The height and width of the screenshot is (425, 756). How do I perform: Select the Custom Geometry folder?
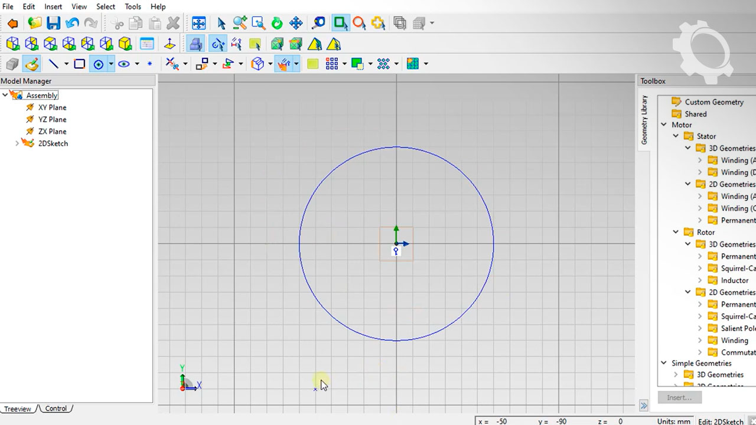(x=713, y=102)
